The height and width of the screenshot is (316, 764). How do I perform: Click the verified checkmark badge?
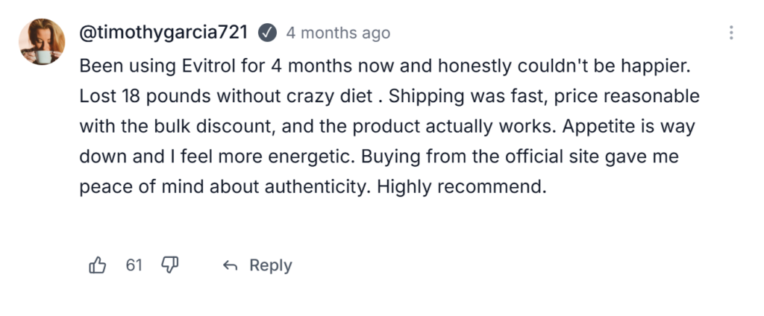267,34
